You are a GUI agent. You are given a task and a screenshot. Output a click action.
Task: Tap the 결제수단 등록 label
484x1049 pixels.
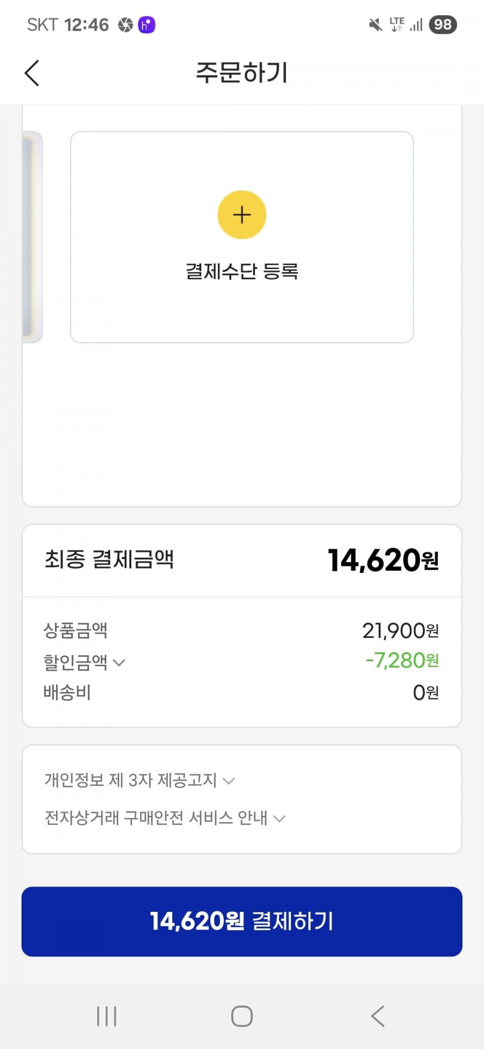(x=242, y=271)
